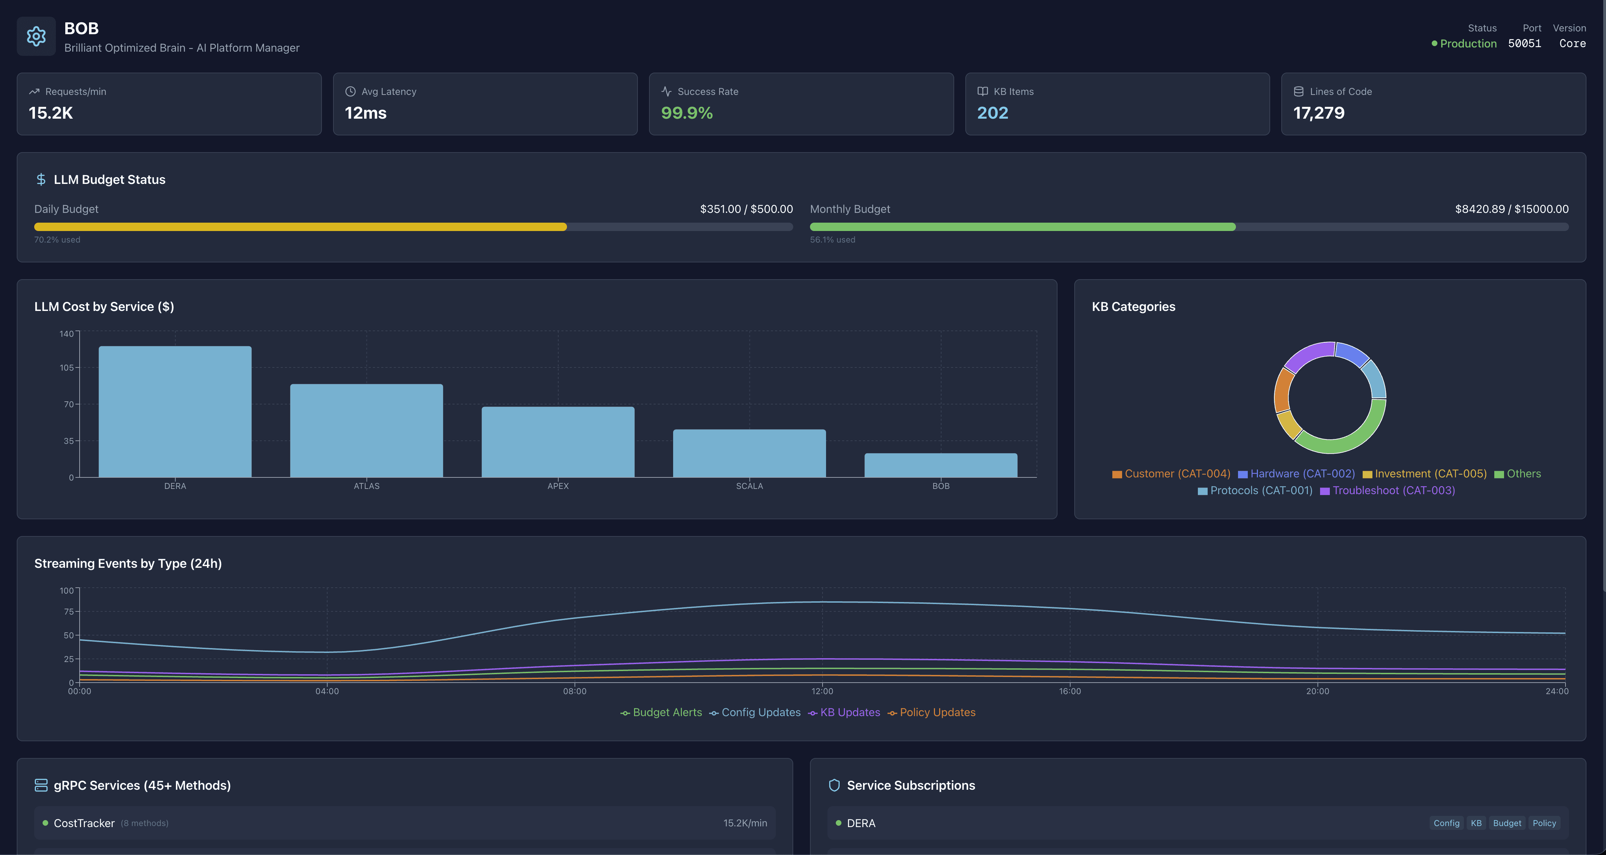The width and height of the screenshot is (1606, 855).
Task: Click Customer (CAT-004) legend swatch
Action: [1117, 474]
